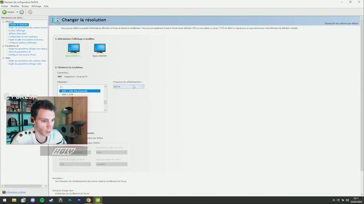Viewport: 364px width, 204px height.
Task: Open the Bureau menu
Action: click(x=25, y=6)
